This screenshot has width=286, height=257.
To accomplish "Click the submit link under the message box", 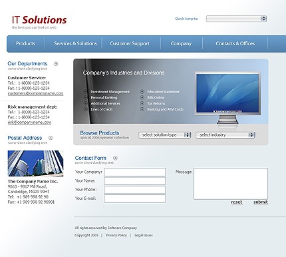I will pos(261,202).
